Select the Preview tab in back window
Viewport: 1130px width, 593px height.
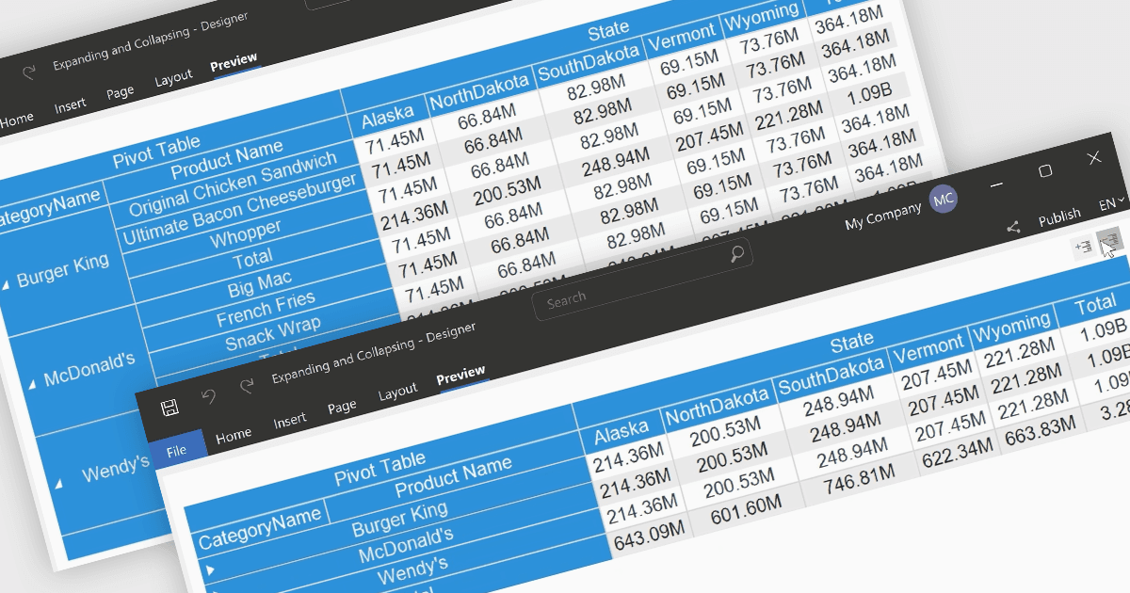(x=234, y=62)
